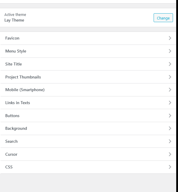178x192 pixels.
Task: Click arrow beside Links in Texts
Action: tap(170, 103)
